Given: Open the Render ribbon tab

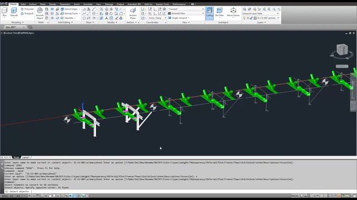Looking at the screenshot, I should pos(52,4).
